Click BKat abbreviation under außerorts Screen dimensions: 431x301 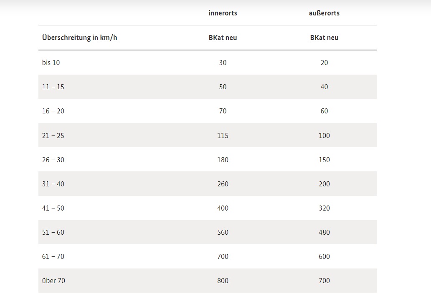[x=317, y=38]
